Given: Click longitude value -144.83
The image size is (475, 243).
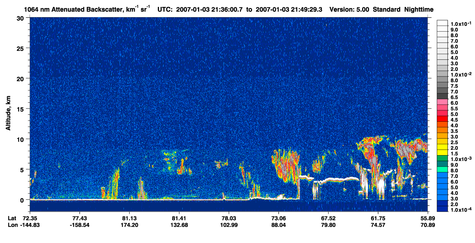Looking at the screenshot, I should click(x=30, y=225).
